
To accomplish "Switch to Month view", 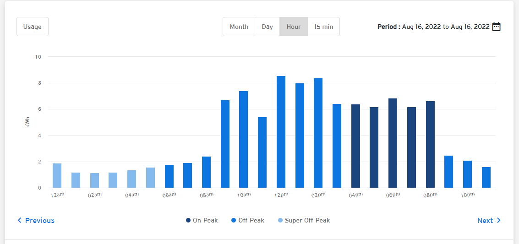I will tap(239, 27).
